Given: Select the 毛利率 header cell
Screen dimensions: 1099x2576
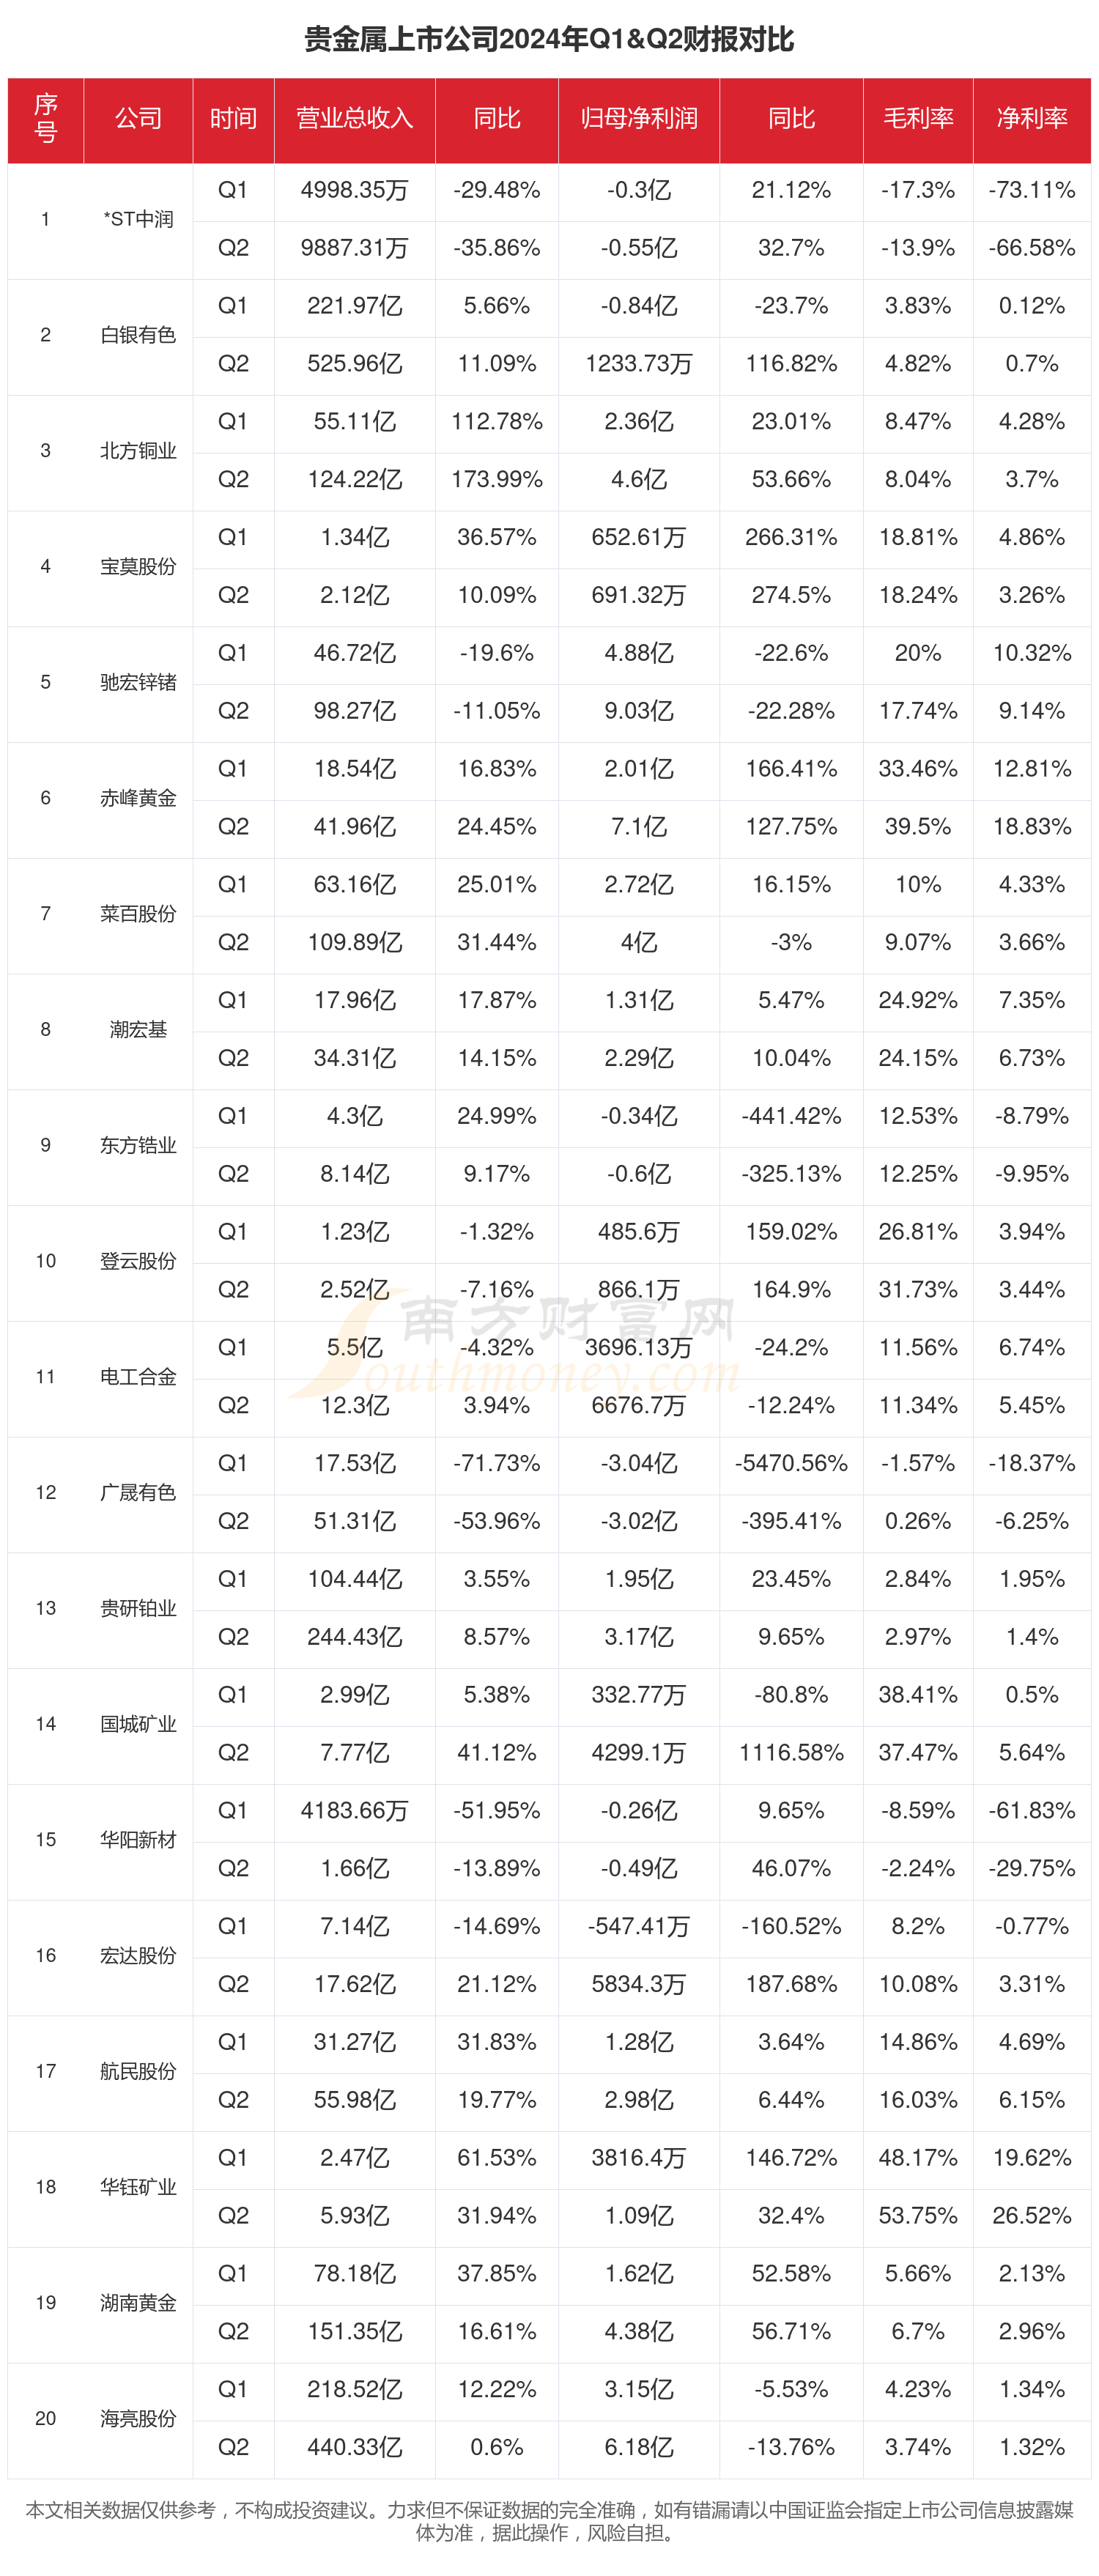Looking at the screenshot, I should [917, 119].
